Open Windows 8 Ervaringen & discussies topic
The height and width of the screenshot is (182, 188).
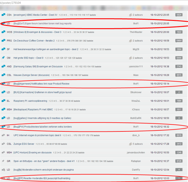coord(37,32)
